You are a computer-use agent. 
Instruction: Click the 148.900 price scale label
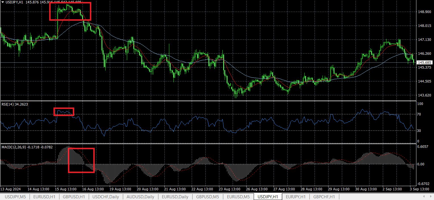click(424, 12)
